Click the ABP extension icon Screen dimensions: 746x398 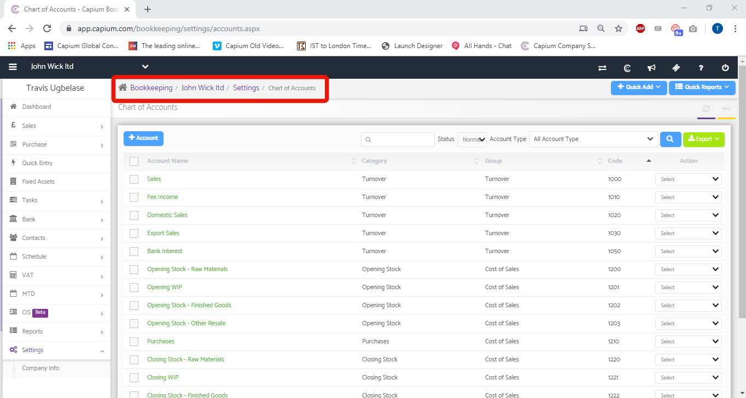pyautogui.click(x=640, y=28)
